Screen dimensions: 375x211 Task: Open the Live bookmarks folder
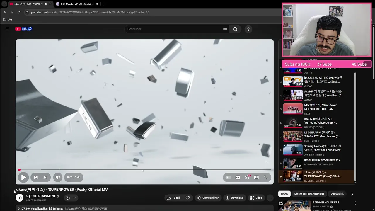(8, 20)
